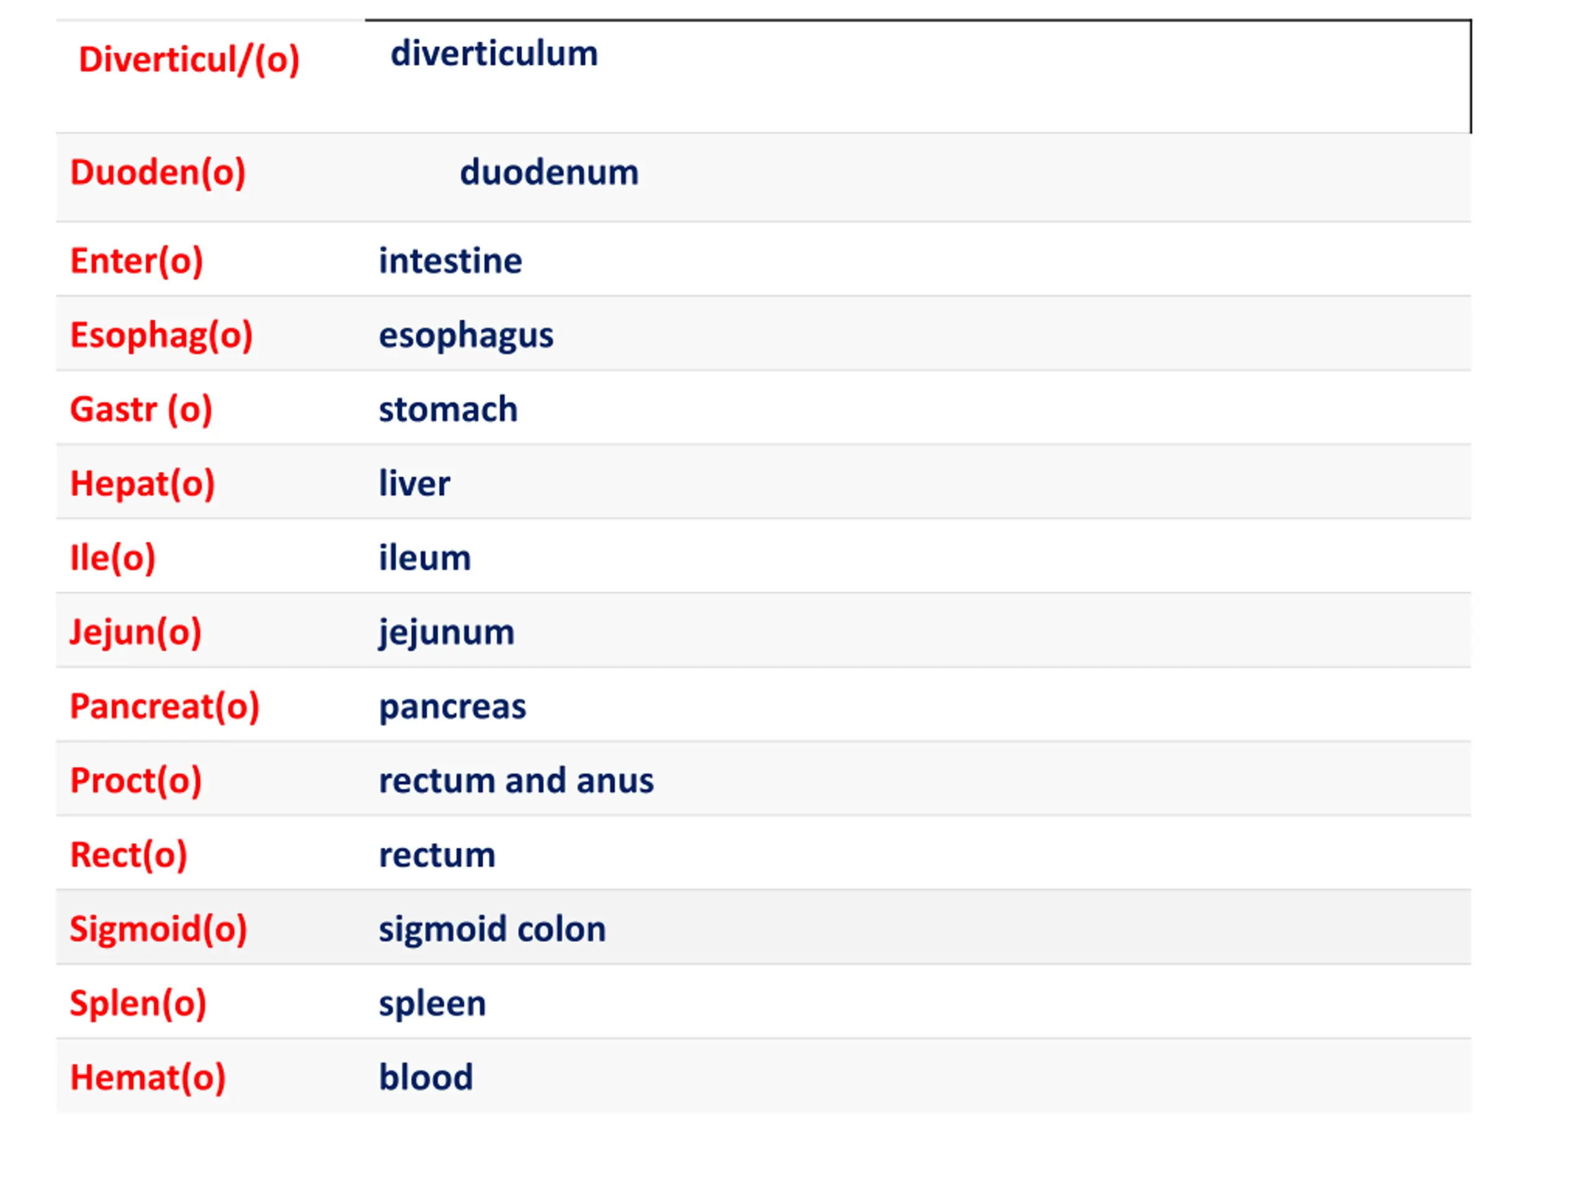This screenshot has height=1193, width=1590.
Task: Click the rectum and anus text
Action: click(x=517, y=781)
